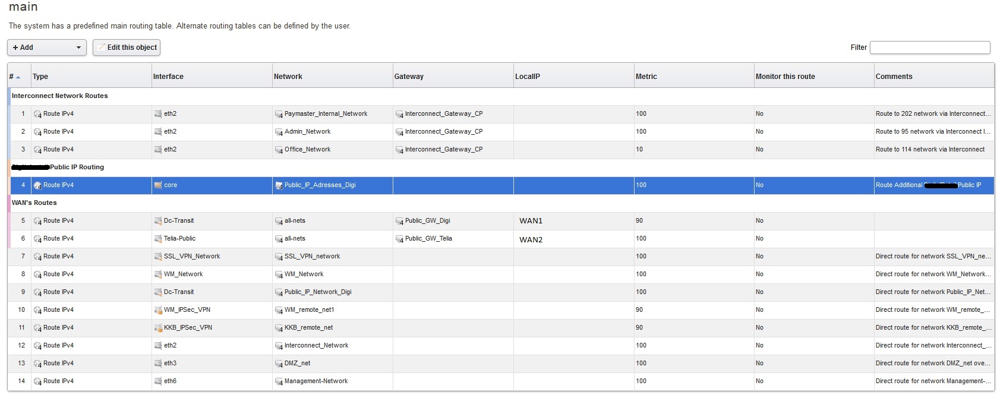Click the Paymaster_Internal_Network network icon

click(279, 114)
